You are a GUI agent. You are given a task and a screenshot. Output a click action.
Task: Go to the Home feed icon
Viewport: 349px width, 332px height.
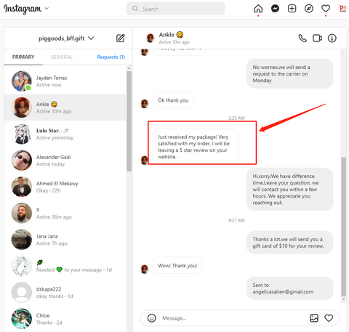258,9
